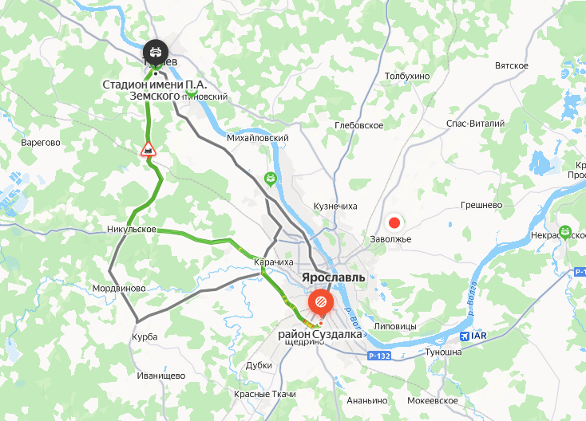Select the green stadium icon at Некрасовское
Viewport: 586px width, 421px height.
click(564, 232)
